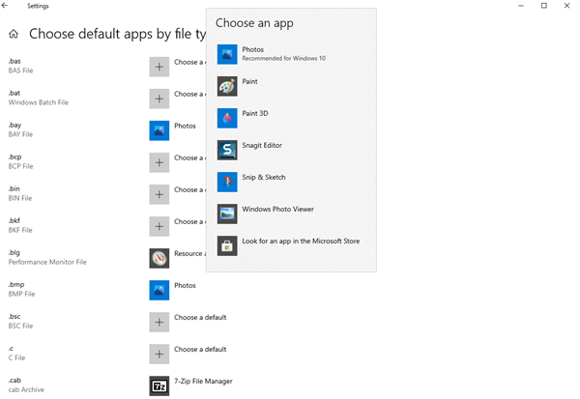The image size is (580, 399).
Task: Select the Snip & Sketch icon
Action: 227,182
